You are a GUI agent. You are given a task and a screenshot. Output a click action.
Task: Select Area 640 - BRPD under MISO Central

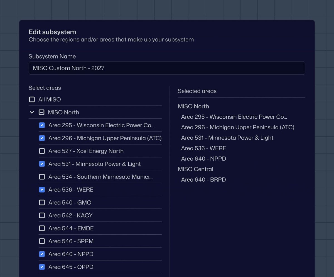pyautogui.click(x=203, y=179)
